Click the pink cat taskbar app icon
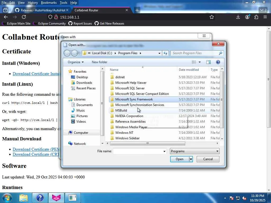Image resolution: width=271 pixels, height=203 pixels. (x=56, y=198)
